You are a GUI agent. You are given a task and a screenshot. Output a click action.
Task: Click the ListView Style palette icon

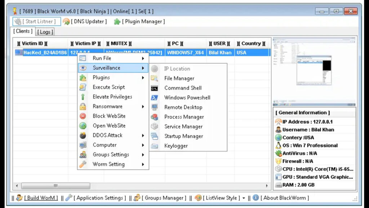(198, 198)
